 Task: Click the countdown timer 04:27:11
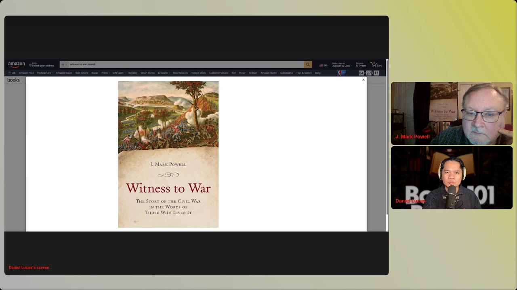pos(369,73)
